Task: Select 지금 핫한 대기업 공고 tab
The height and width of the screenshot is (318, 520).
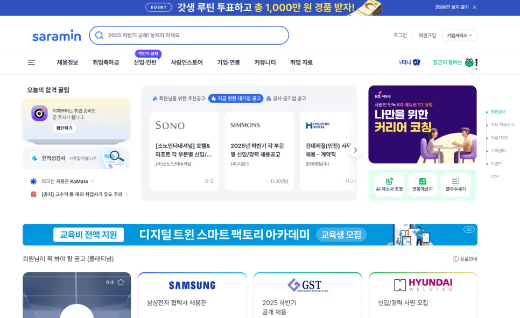Action: point(236,98)
